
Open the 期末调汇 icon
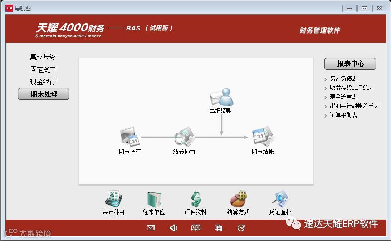130,137
